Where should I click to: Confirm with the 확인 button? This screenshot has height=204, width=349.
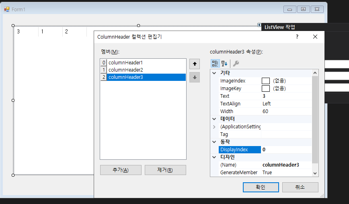click(261, 187)
